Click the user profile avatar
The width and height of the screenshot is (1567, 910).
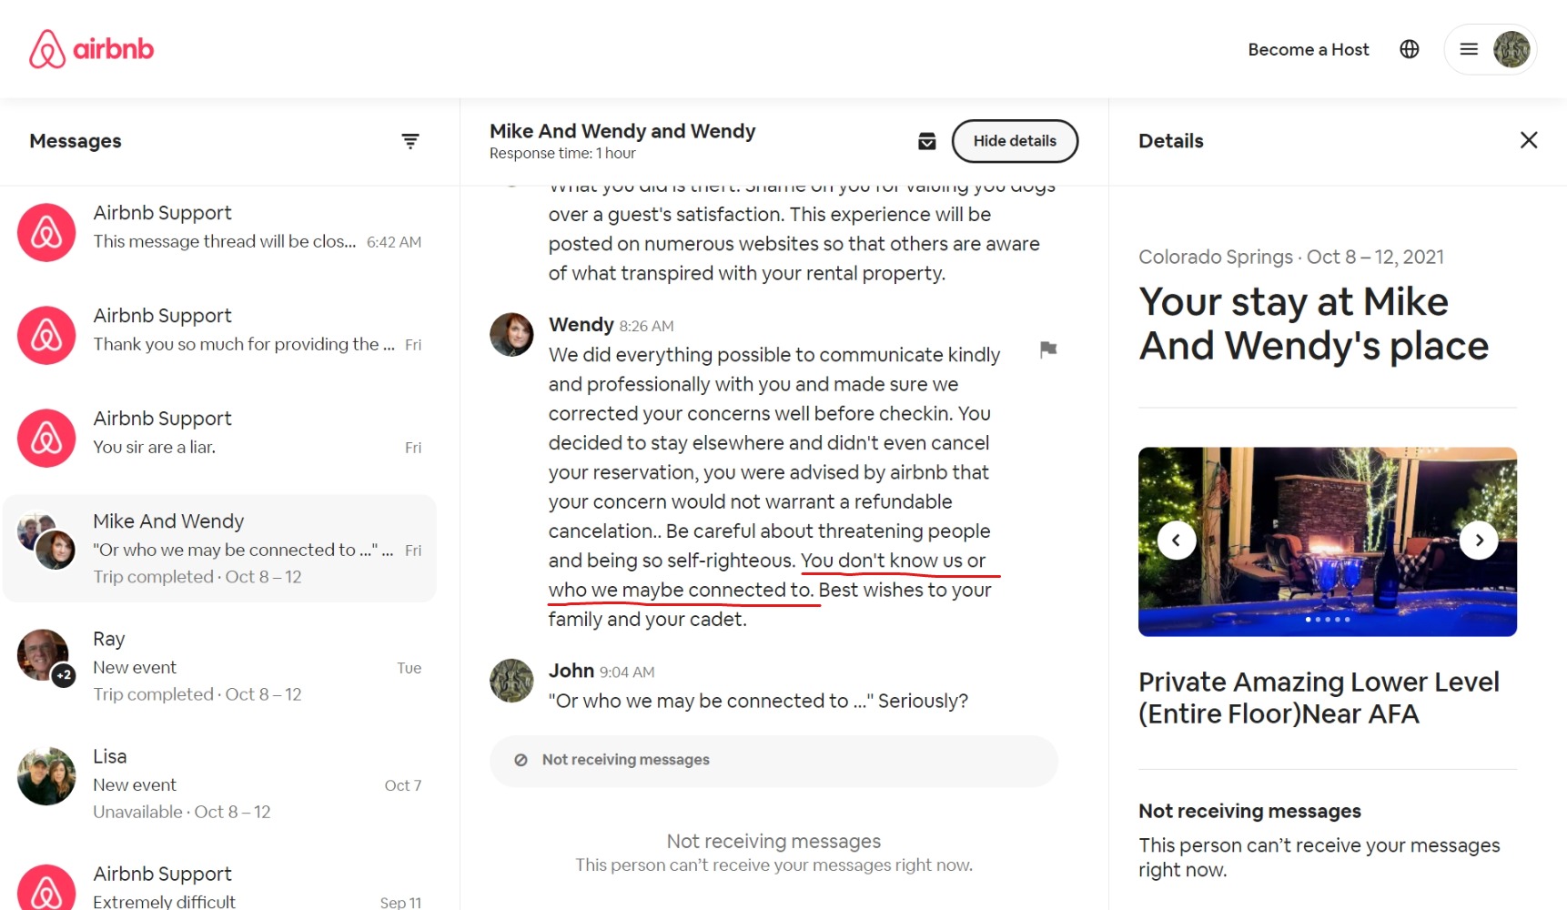tap(1511, 49)
